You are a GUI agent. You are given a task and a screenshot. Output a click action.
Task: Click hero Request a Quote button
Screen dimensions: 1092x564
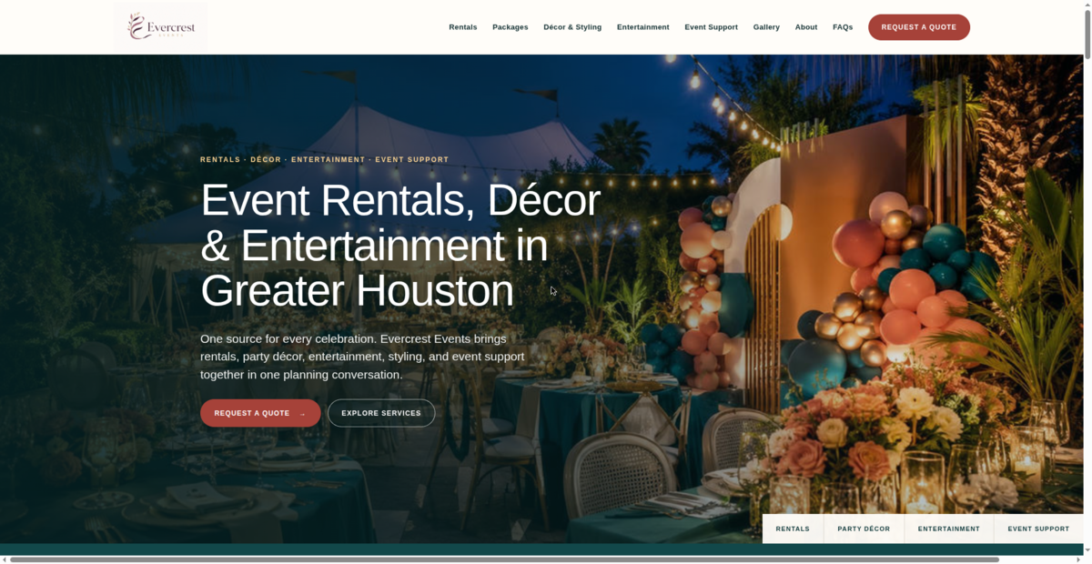click(x=260, y=413)
